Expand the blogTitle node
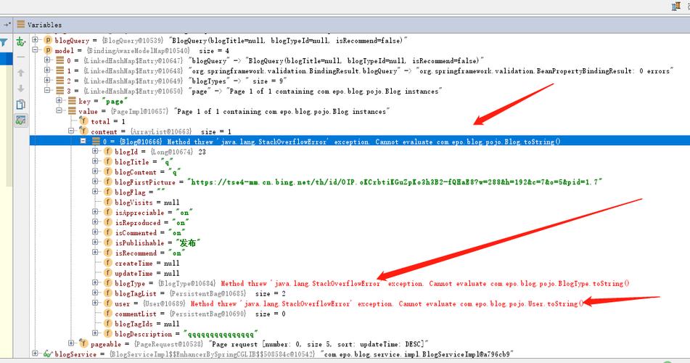690x363 pixels. click(95, 161)
